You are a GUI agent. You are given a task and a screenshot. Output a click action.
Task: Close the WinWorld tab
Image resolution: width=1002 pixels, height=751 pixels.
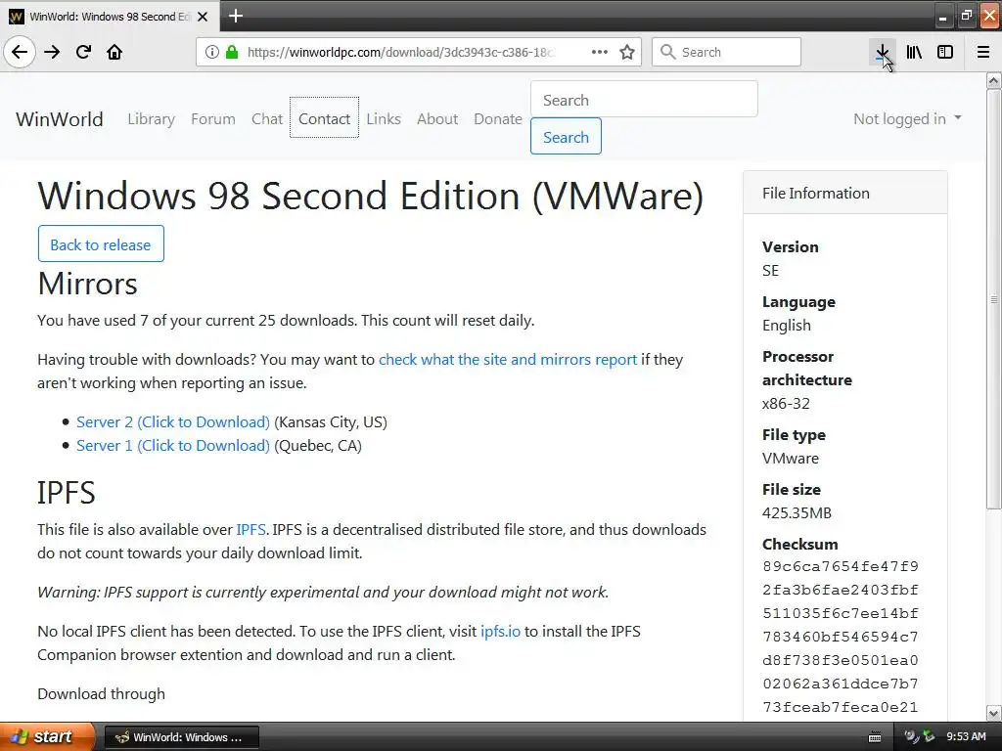203,17
